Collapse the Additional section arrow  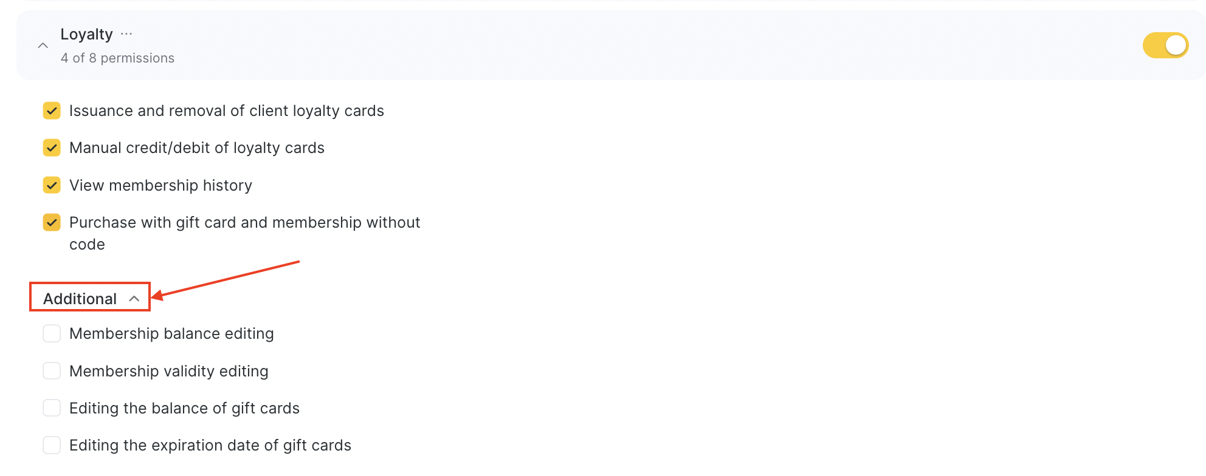[x=134, y=299]
